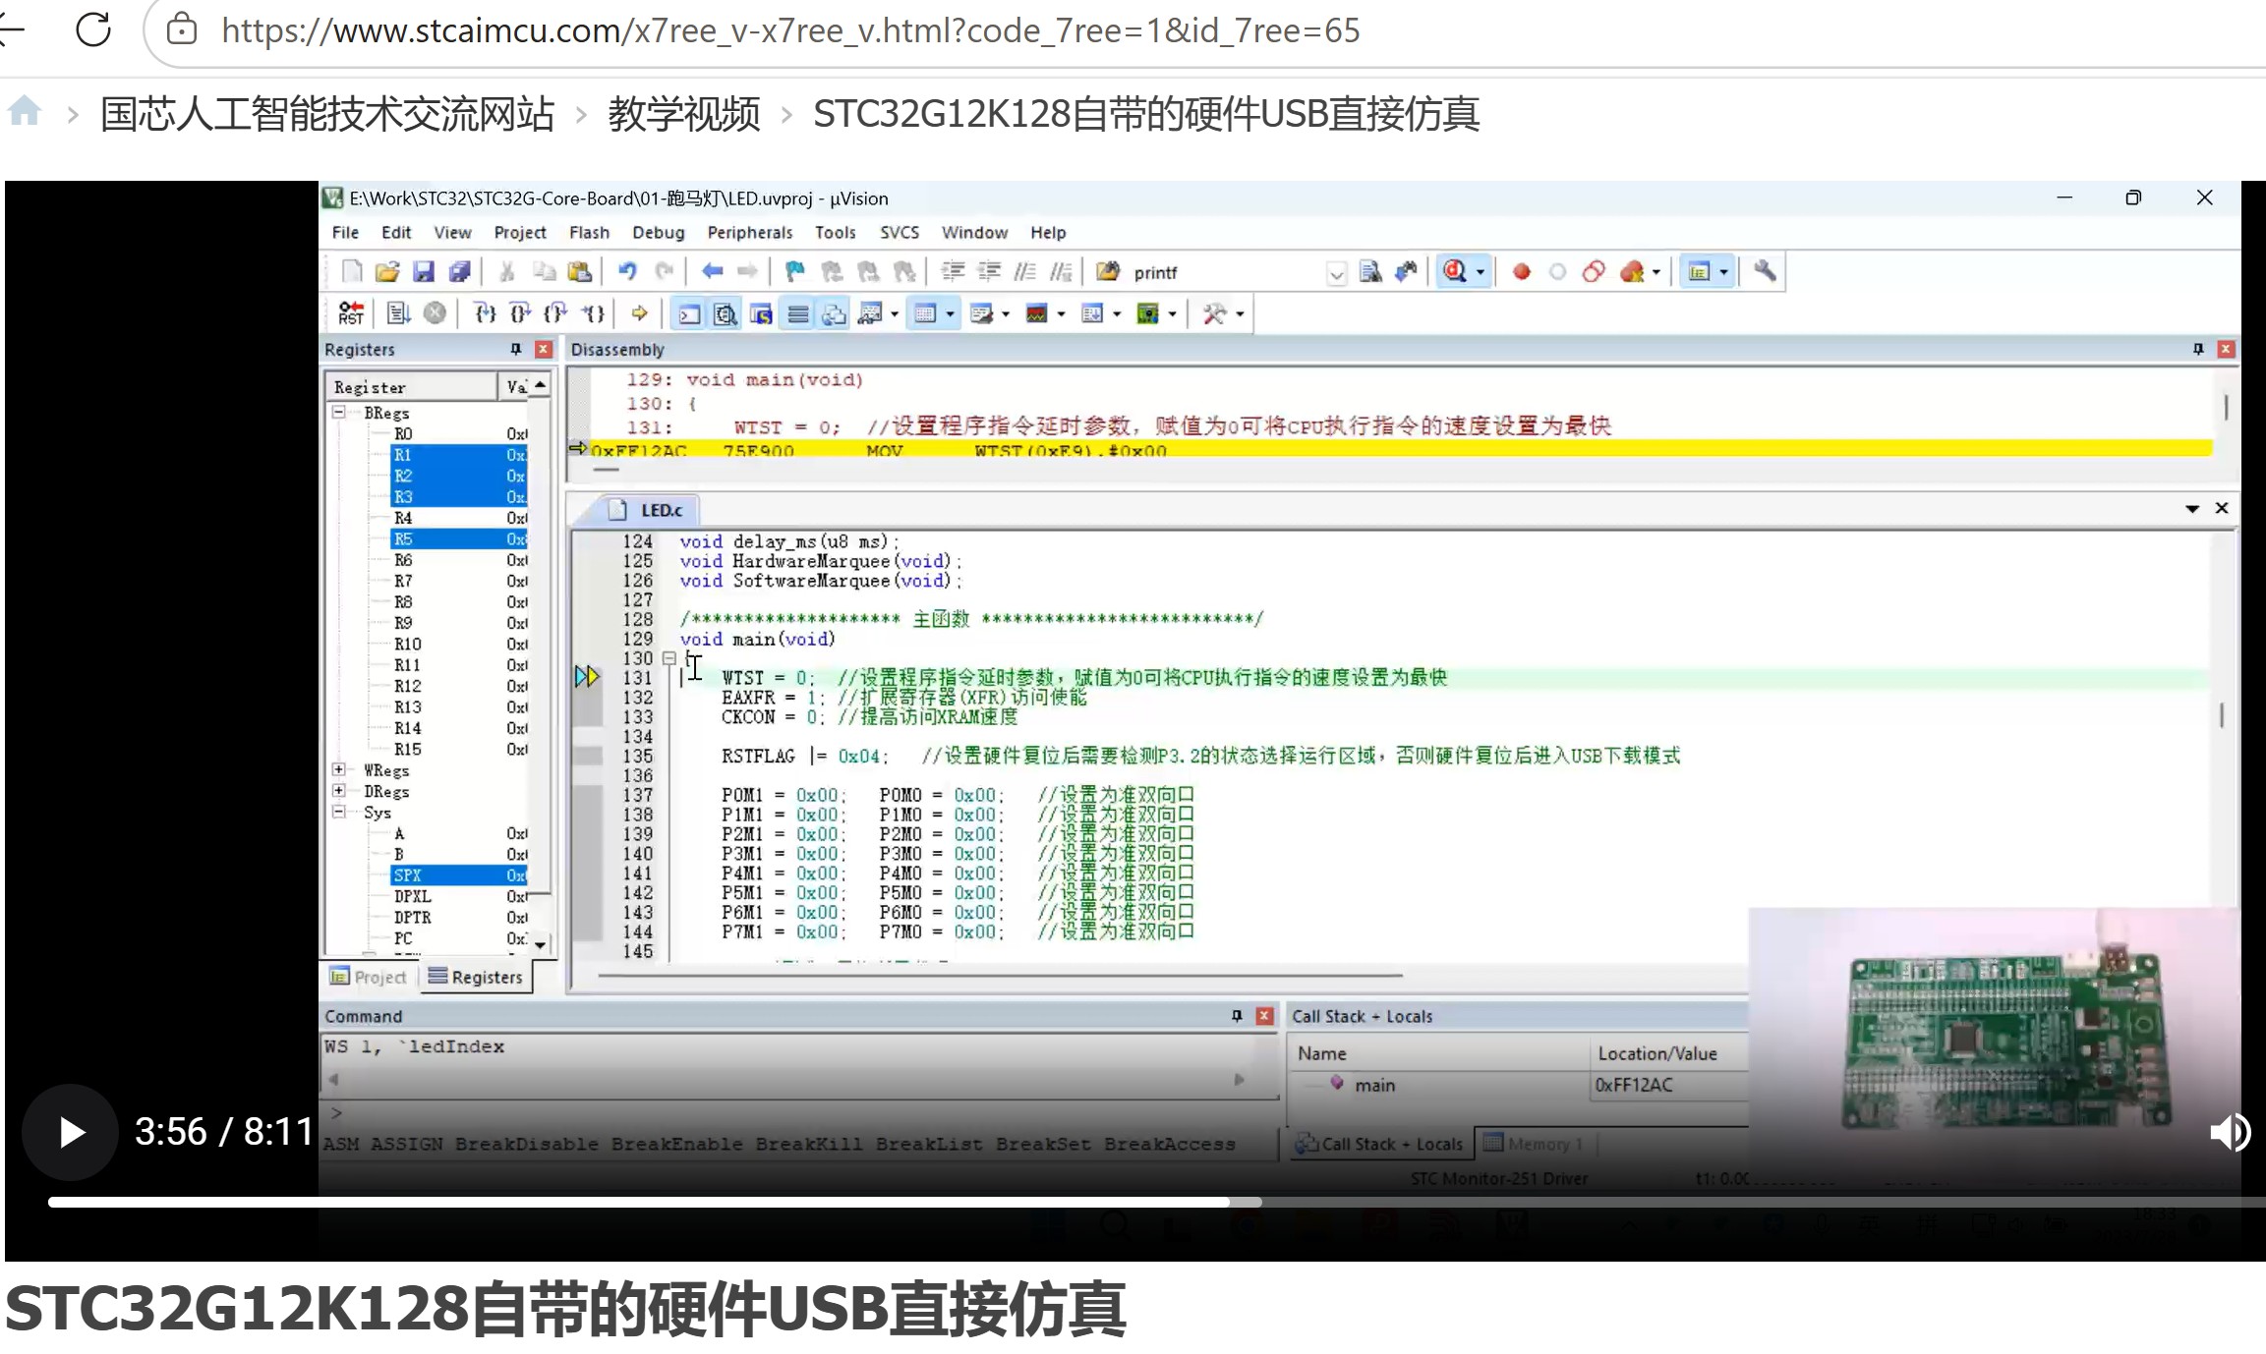Click the home icon in breadcrumb

pyautogui.click(x=25, y=110)
